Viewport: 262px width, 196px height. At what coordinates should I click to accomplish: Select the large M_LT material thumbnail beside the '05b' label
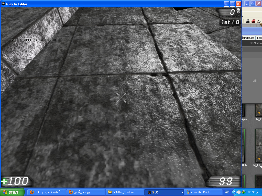(x=259, y=145)
